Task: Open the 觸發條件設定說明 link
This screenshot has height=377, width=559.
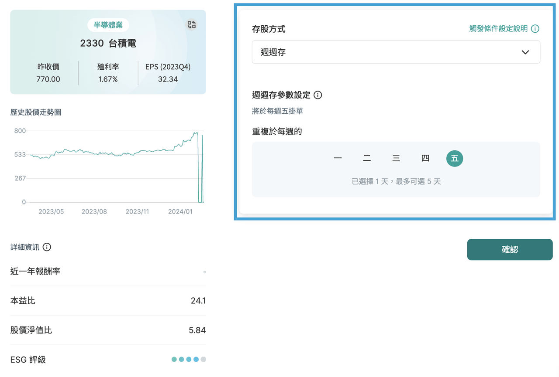Action: 498,29
